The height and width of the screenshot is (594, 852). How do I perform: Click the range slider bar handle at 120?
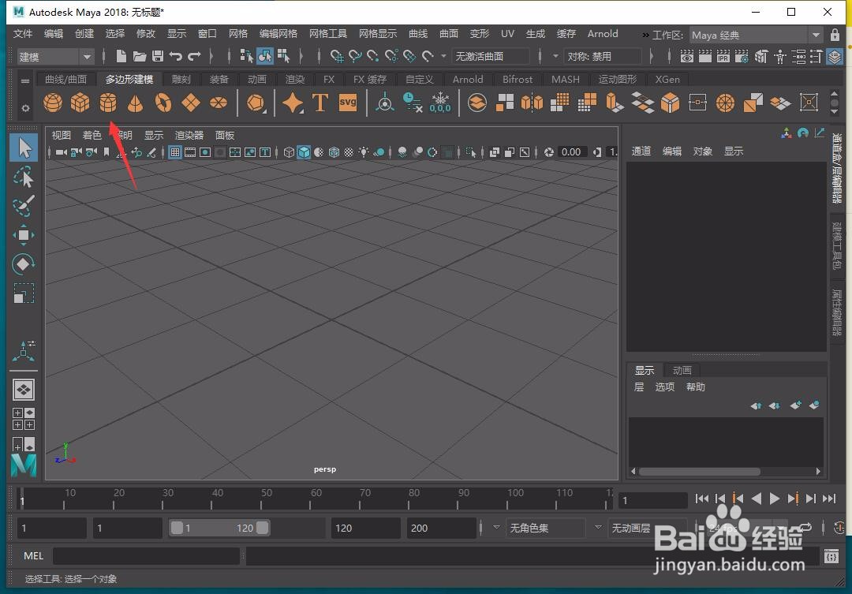click(263, 528)
